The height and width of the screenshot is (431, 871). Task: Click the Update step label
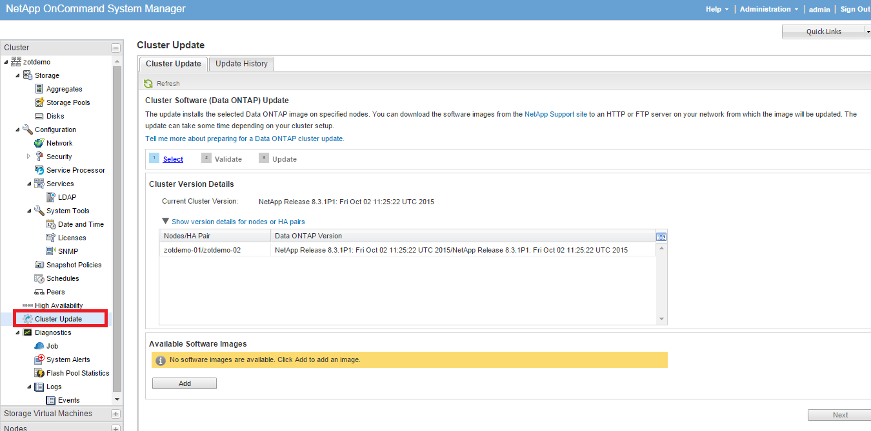285,159
